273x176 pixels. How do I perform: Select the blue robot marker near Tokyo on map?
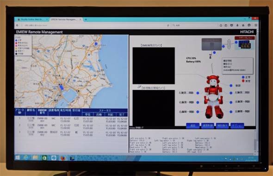[61, 87]
